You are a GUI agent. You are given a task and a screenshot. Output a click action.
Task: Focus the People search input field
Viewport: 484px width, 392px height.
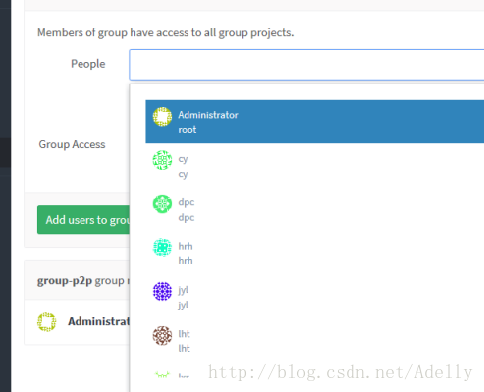tap(306, 65)
